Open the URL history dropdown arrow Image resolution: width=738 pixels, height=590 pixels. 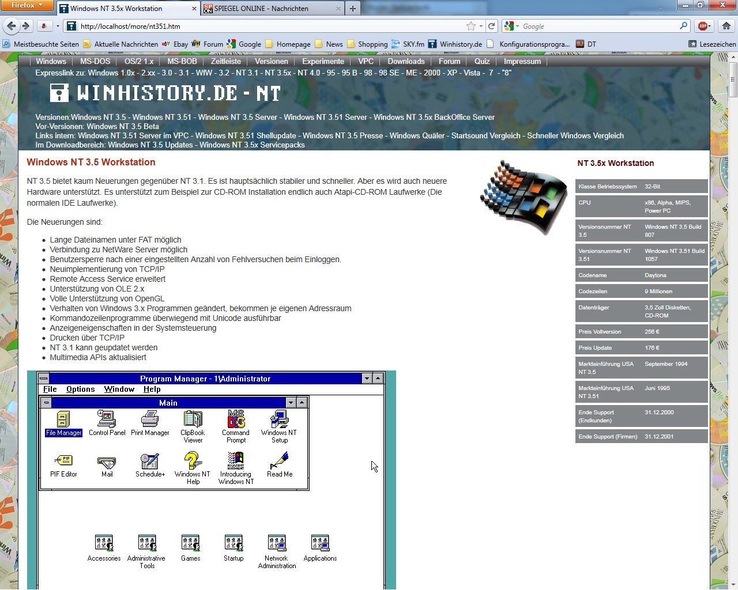(x=481, y=26)
